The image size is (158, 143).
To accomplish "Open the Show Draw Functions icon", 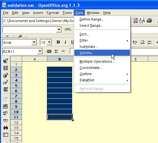I will click(x=6, y=82).
